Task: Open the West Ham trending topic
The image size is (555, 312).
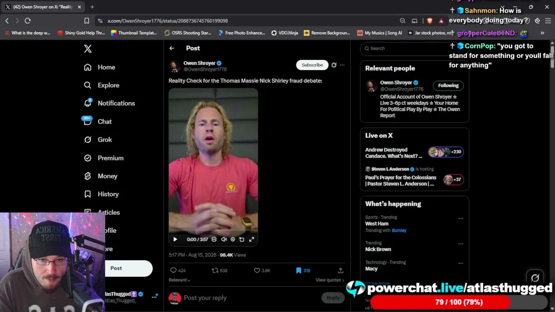Action: coord(377,224)
